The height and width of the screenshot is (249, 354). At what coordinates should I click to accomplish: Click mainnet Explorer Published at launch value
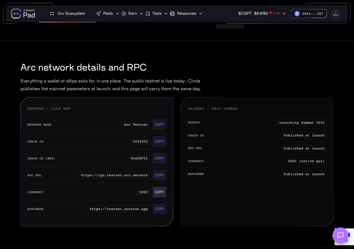pyautogui.click(x=304, y=174)
